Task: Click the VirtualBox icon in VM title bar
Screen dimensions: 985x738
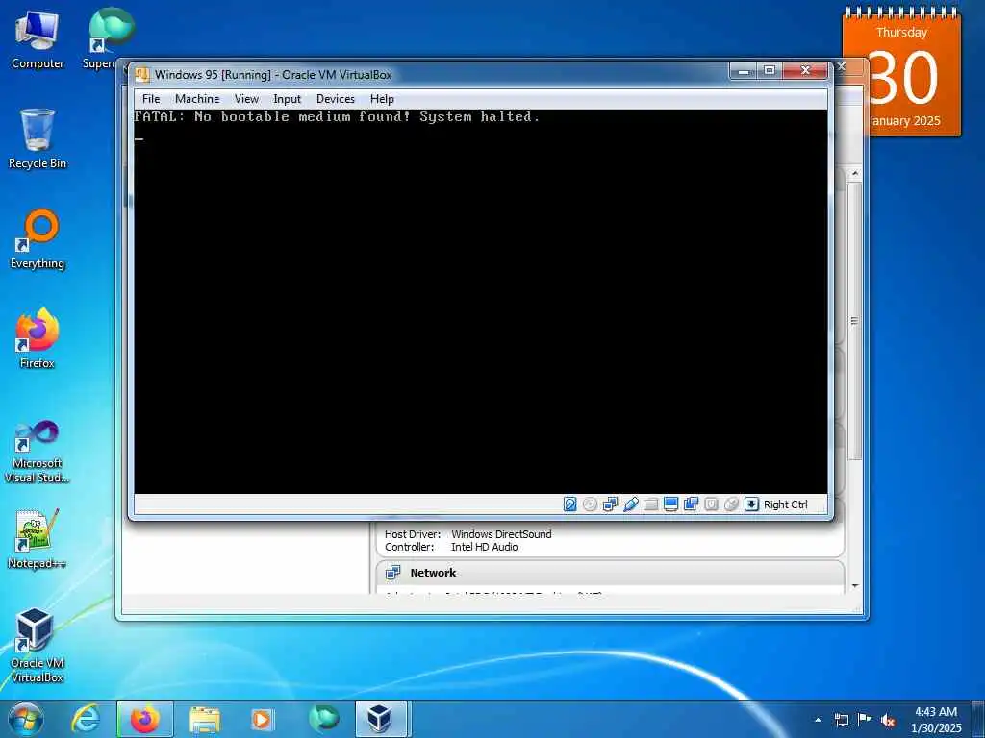Action: pos(142,75)
